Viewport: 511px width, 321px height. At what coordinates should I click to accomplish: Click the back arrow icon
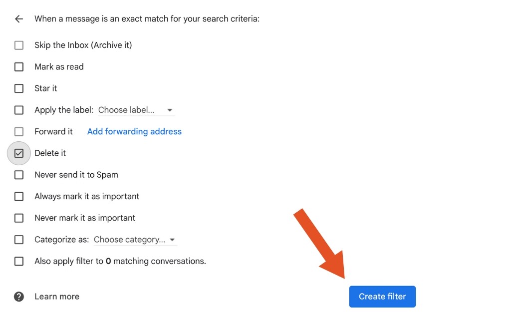pyautogui.click(x=19, y=19)
